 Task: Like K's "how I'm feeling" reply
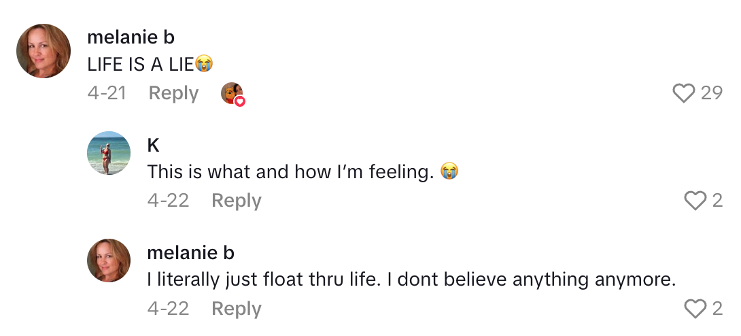click(x=695, y=201)
